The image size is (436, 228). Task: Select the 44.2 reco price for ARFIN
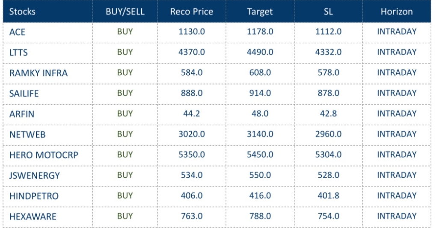pos(192,114)
